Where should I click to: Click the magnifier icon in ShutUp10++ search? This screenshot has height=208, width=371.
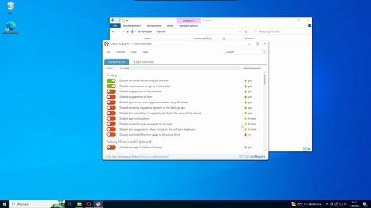click(264, 52)
